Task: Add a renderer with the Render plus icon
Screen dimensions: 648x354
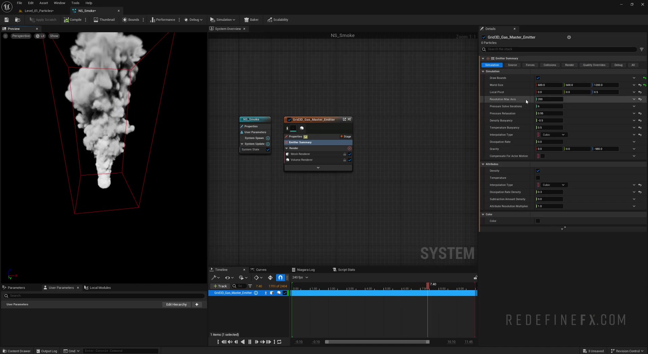Action: [x=349, y=148]
